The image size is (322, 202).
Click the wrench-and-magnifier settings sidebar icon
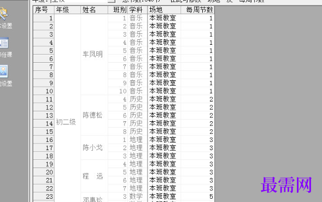(x=3, y=14)
